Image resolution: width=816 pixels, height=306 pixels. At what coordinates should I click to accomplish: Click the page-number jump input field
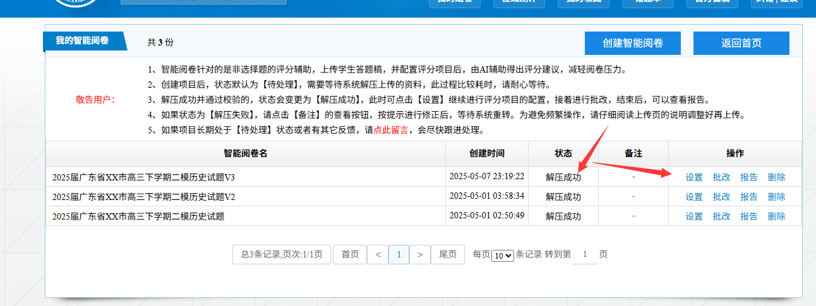[x=585, y=254]
